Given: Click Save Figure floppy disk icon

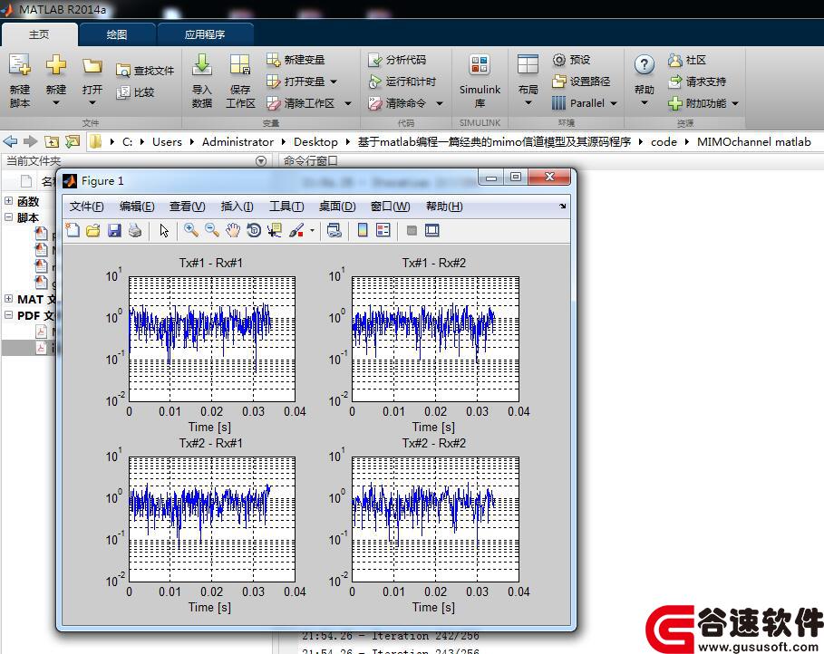Looking at the screenshot, I should click(114, 230).
